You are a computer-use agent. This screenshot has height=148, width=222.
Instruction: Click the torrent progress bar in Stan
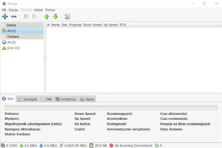111,108
